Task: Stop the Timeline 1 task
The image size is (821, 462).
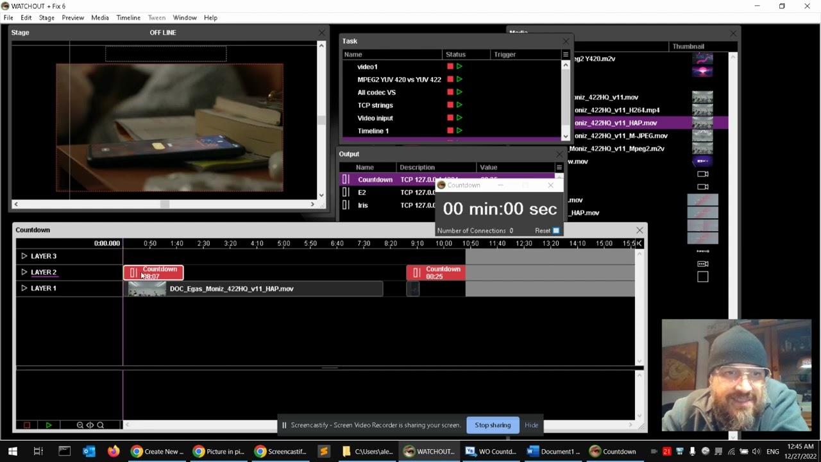Action: click(450, 131)
